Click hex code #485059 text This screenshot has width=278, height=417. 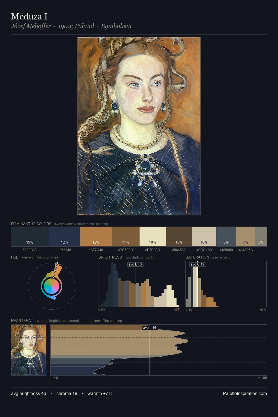point(226,250)
